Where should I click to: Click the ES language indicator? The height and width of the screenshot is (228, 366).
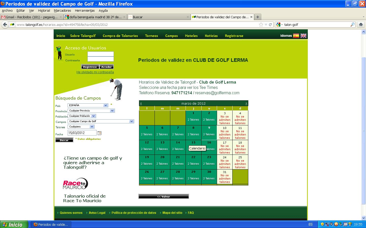[x=311, y=224]
